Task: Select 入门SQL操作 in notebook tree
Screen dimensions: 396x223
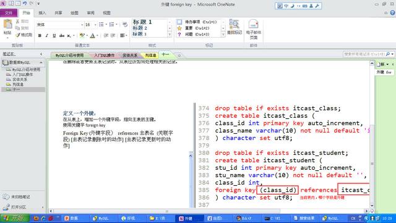Action: [23, 74]
